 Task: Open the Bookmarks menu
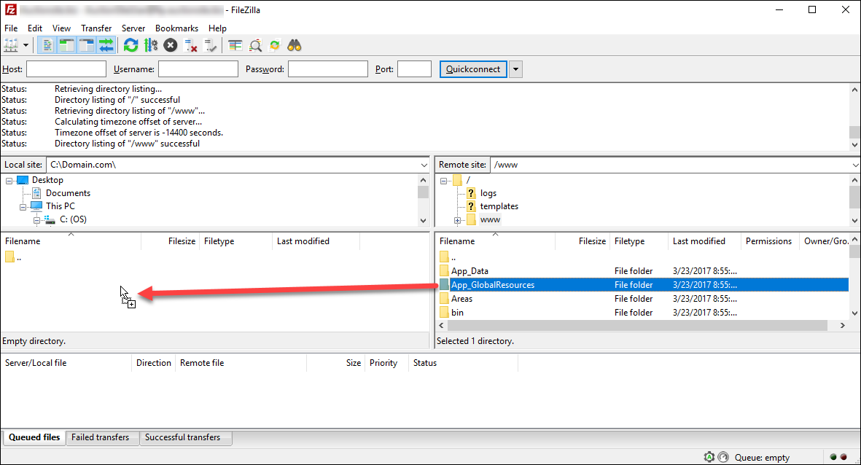(177, 28)
